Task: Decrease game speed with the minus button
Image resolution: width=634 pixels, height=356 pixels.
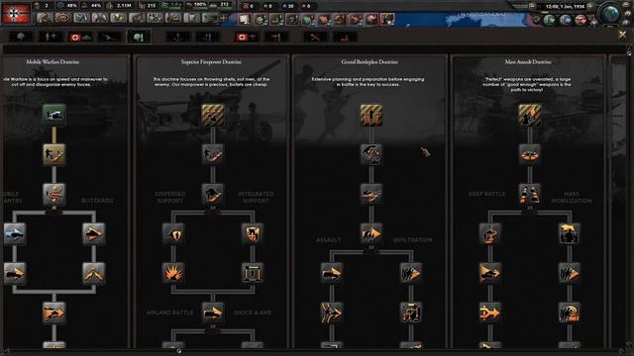Action: coord(533,6)
